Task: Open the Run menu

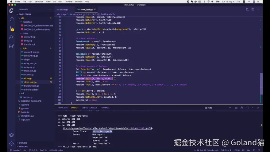Action: point(60,2)
